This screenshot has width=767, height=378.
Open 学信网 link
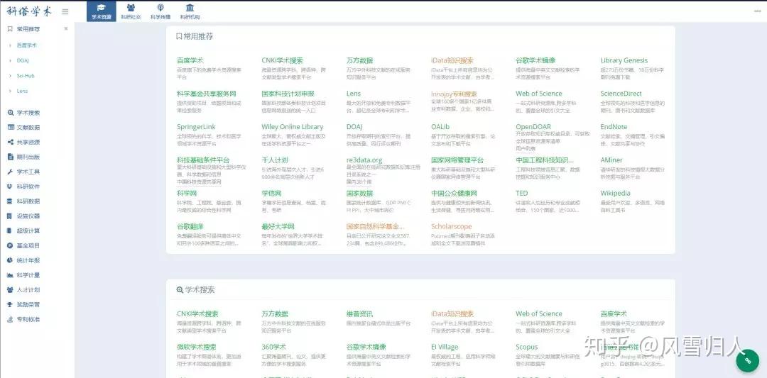pyautogui.click(x=271, y=194)
